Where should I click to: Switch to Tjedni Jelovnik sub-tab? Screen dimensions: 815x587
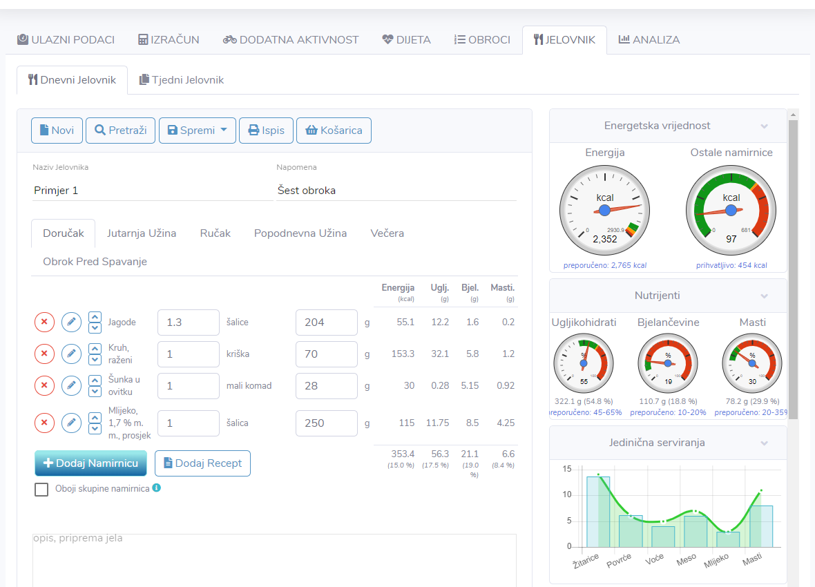pyautogui.click(x=182, y=80)
